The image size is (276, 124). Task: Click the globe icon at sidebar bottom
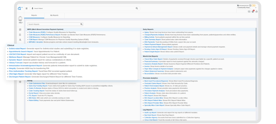point(20,82)
